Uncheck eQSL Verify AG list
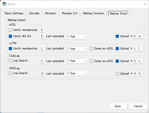This screenshot has height=113, width=149. pos(10,36)
